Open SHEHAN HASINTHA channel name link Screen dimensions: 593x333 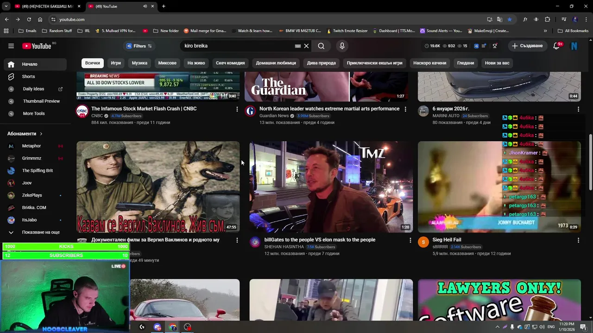click(x=284, y=247)
